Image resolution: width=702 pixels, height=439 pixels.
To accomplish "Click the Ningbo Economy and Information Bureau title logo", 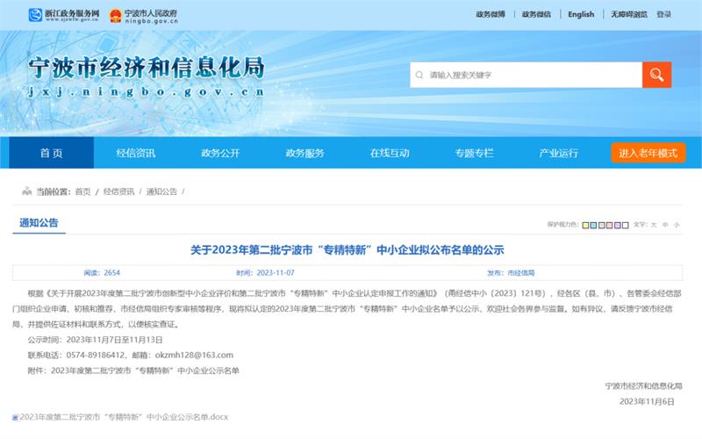I will (146, 76).
